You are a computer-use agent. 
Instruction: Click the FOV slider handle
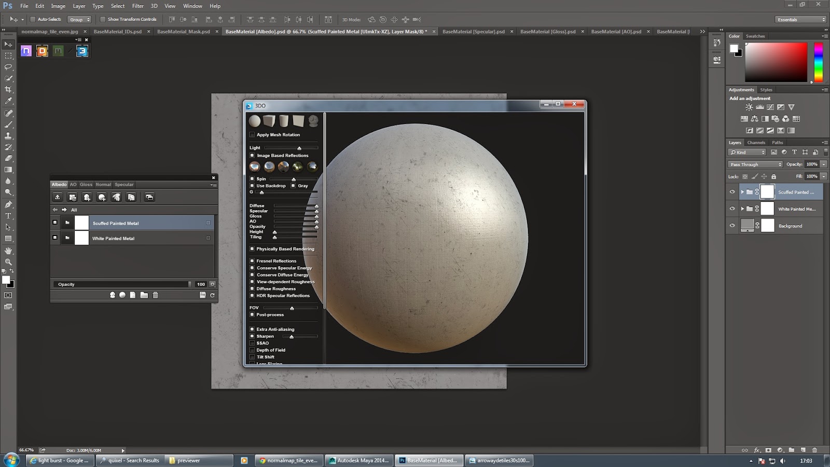(x=292, y=308)
